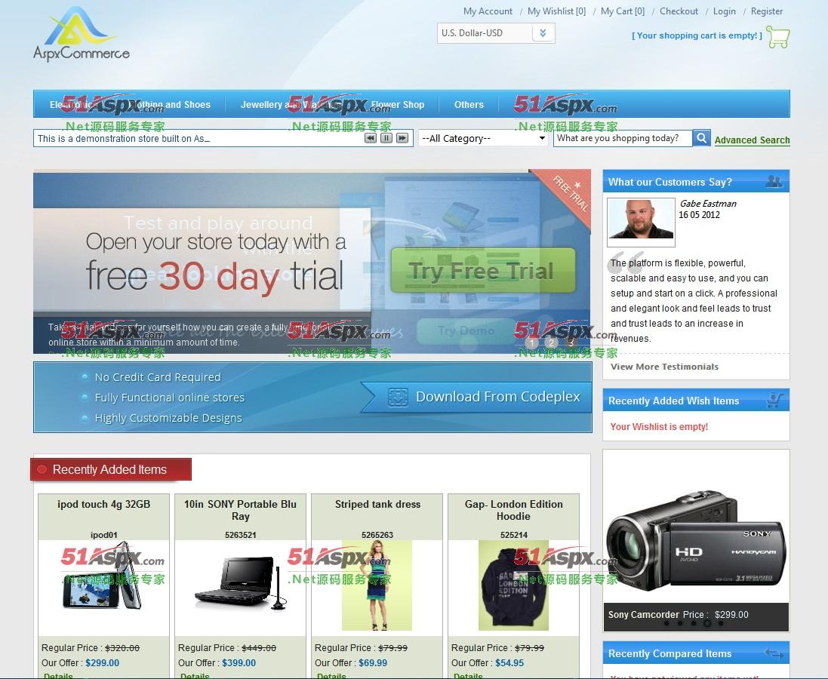
Task: Select banner slide 2 indicator
Action: pos(551,343)
